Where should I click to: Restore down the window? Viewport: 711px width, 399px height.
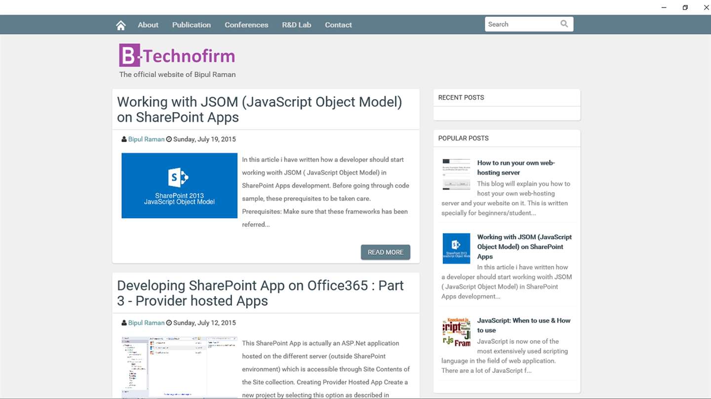pos(685,7)
